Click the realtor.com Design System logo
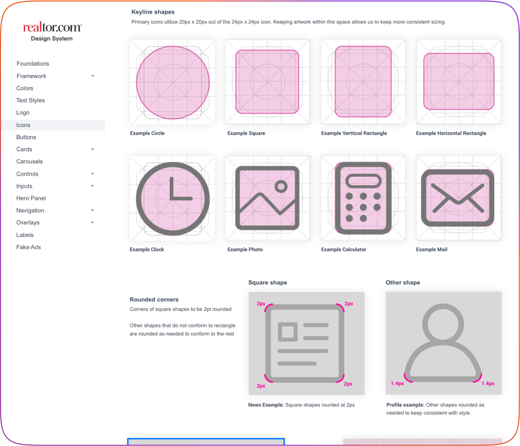 click(52, 31)
